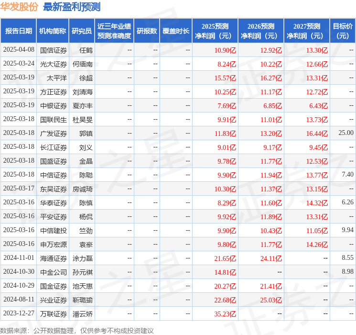Click the 机构简称 column header
The width and height of the screenshot is (356, 335).
[53, 31]
